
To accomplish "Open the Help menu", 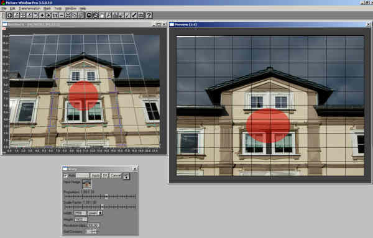I will pos(83,8).
